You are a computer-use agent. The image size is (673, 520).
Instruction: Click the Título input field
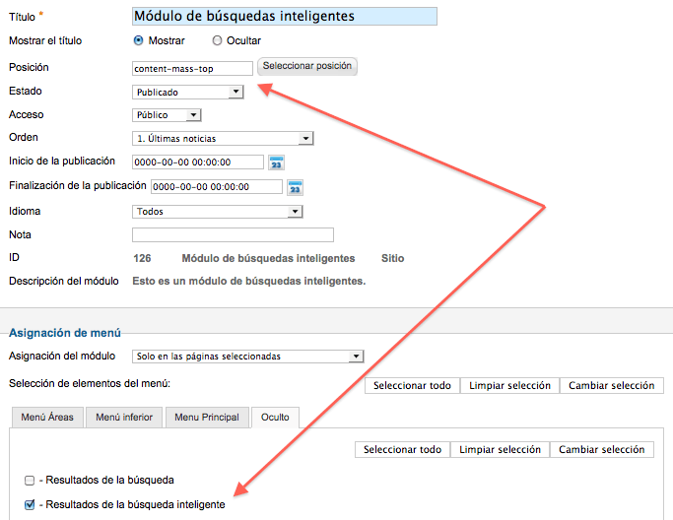click(285, 17)
